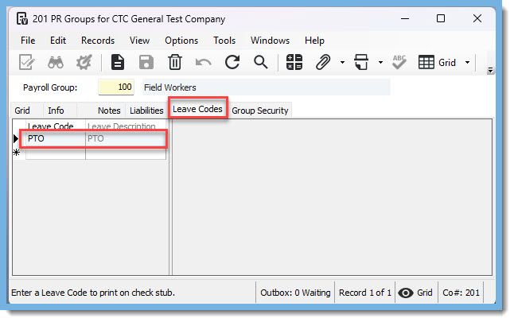Open the File menu

tap(28, 41)
